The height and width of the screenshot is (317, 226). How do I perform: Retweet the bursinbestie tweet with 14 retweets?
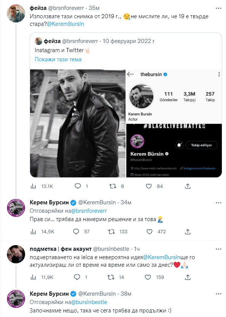[111, 277]
